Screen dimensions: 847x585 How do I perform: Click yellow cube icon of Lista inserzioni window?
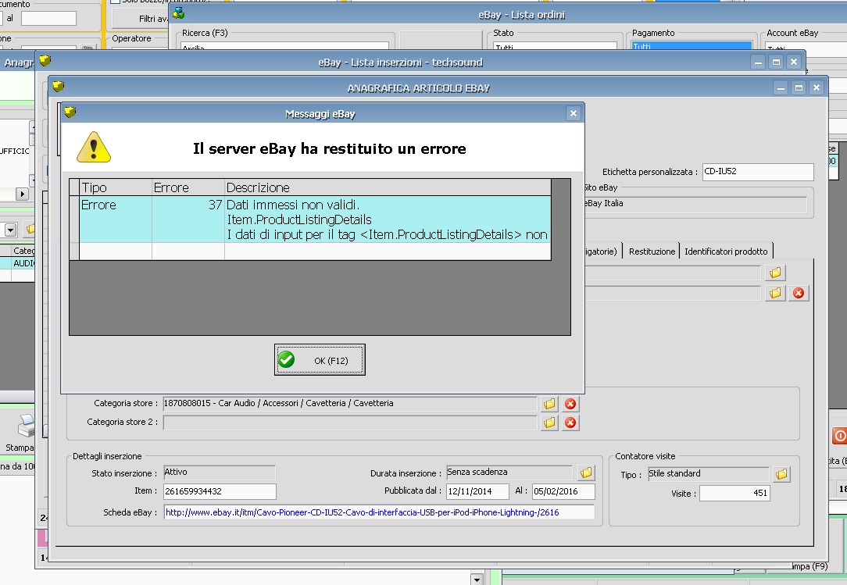pos(45,60)
